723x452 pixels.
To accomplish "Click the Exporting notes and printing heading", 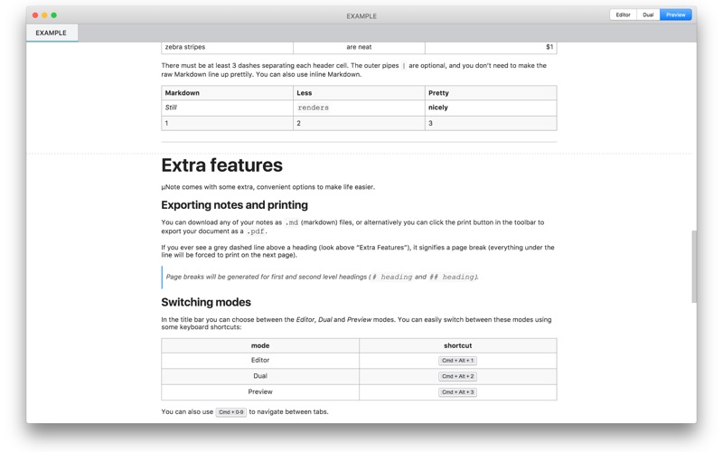I will tap(235, 205).
